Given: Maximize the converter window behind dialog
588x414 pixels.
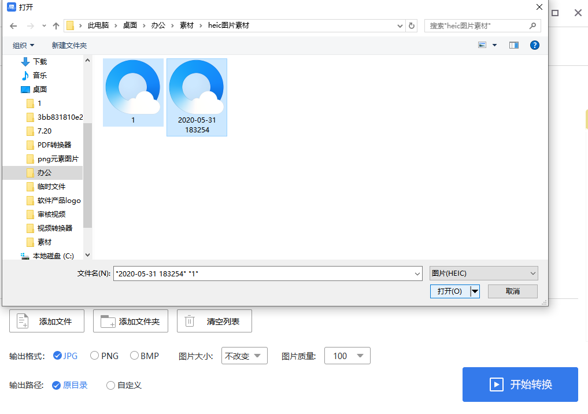Looking at the screenshot, I should pyautogui.click(x=555, y=13).
